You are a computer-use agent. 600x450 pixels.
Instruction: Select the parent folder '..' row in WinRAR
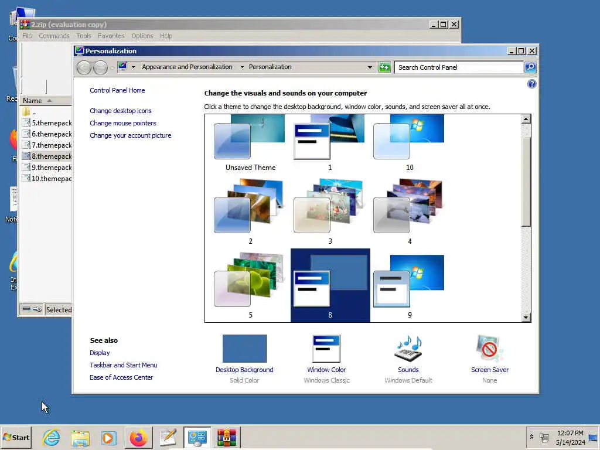pos(46,112)
